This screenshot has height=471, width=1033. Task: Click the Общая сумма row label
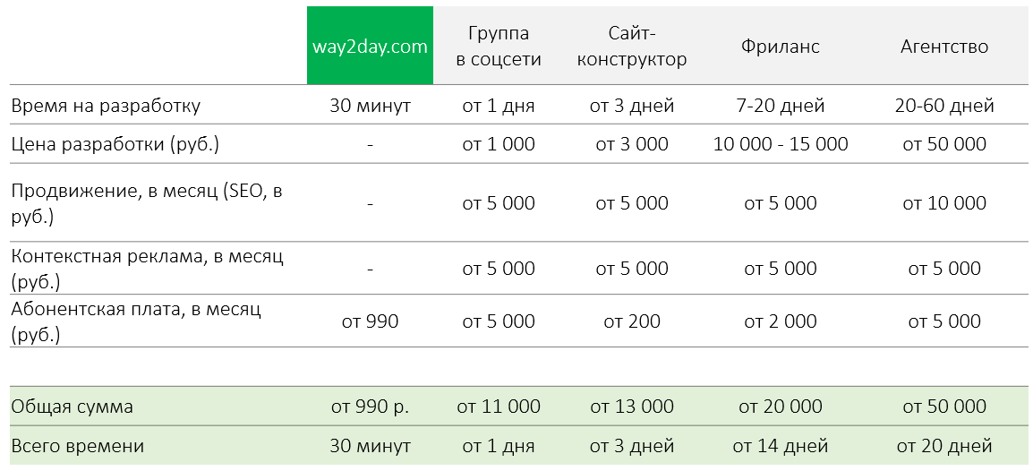pyautogui.click(x=72, y=407)
